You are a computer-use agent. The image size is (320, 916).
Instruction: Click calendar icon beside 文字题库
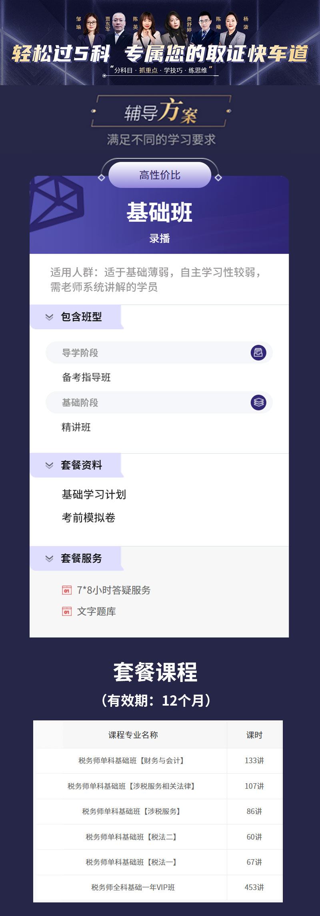[x=67, y=611]
